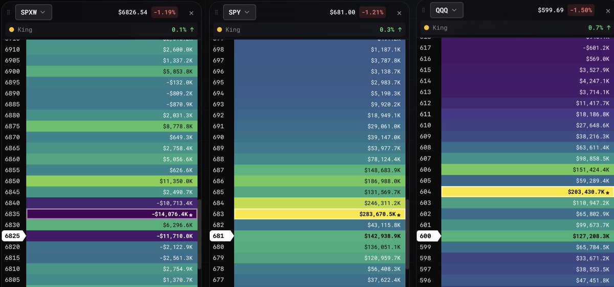Select the $11,417.7K value in QQQ

pyautogui.click(x=593, y=103)
